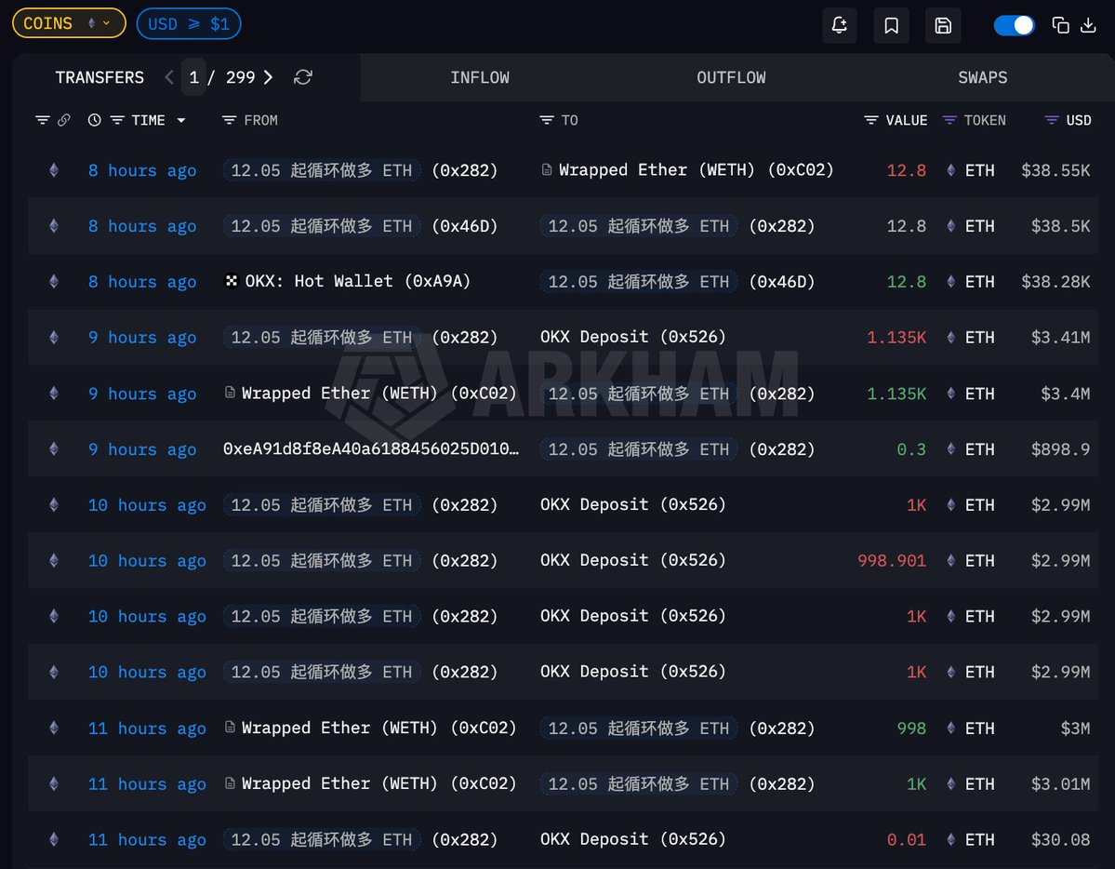Click value 1.135K in red

pos(896,338)
